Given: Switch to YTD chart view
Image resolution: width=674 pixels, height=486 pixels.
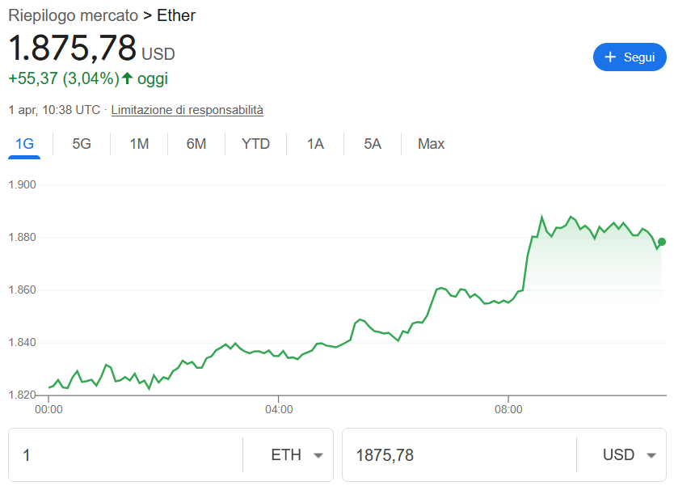Looking at the screenshot, I should [255, 144].
